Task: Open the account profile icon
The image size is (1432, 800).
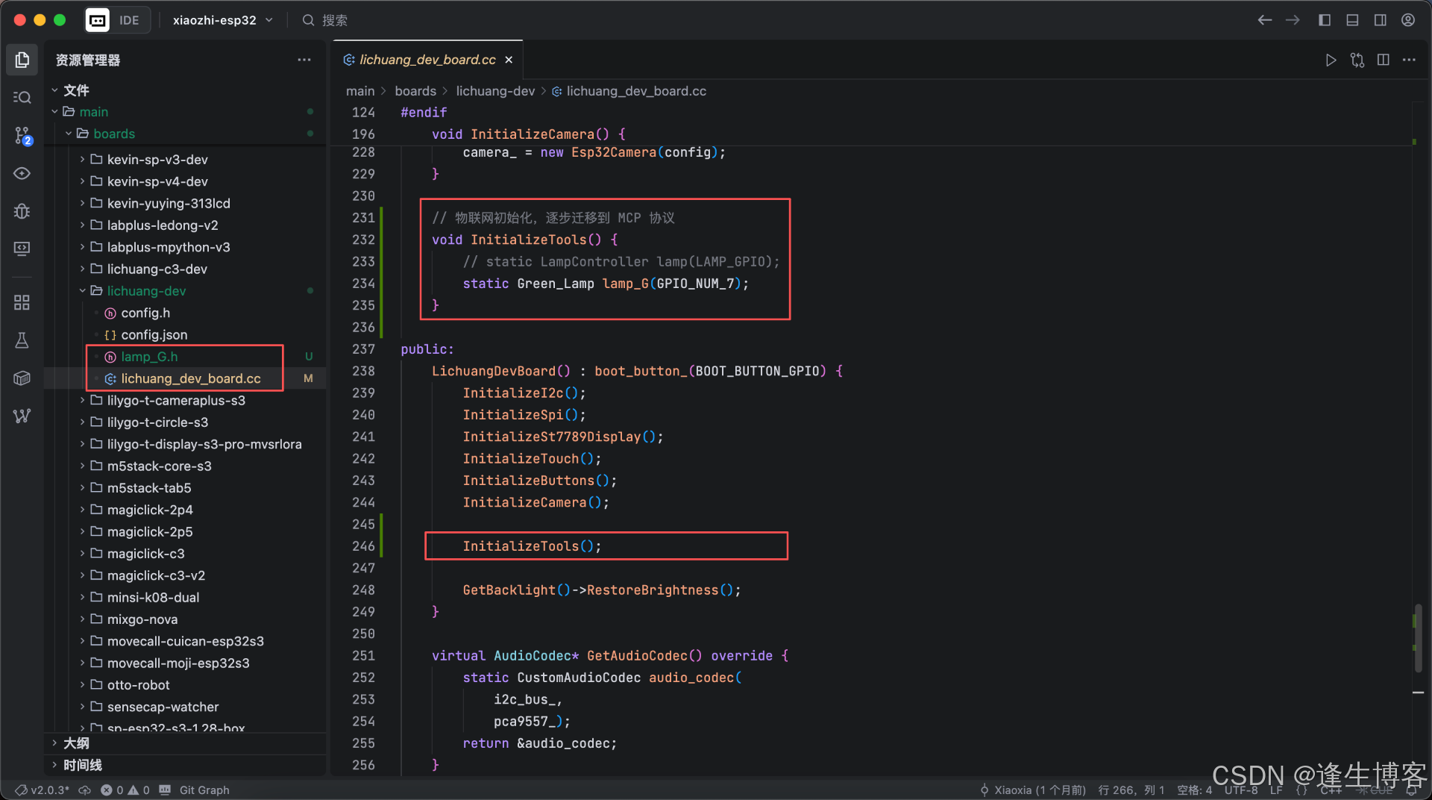Action: pyautogui.click(x=1408, y=20)
